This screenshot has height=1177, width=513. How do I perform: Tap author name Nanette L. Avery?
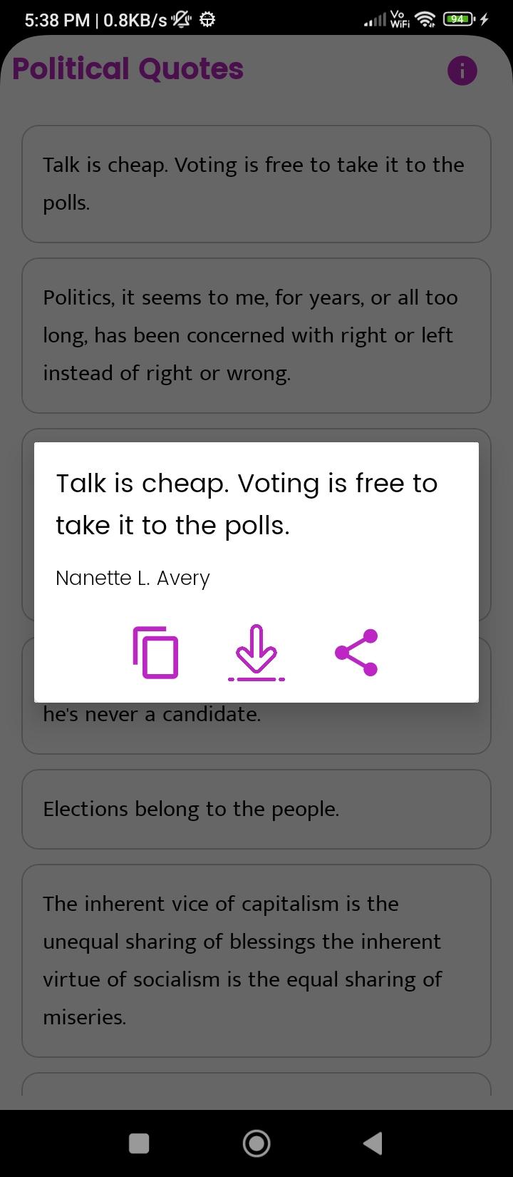coord(133,578)
